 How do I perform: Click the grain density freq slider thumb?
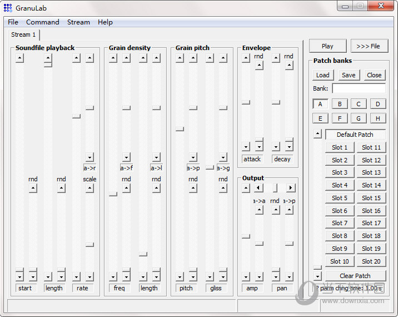coord(113,194)
